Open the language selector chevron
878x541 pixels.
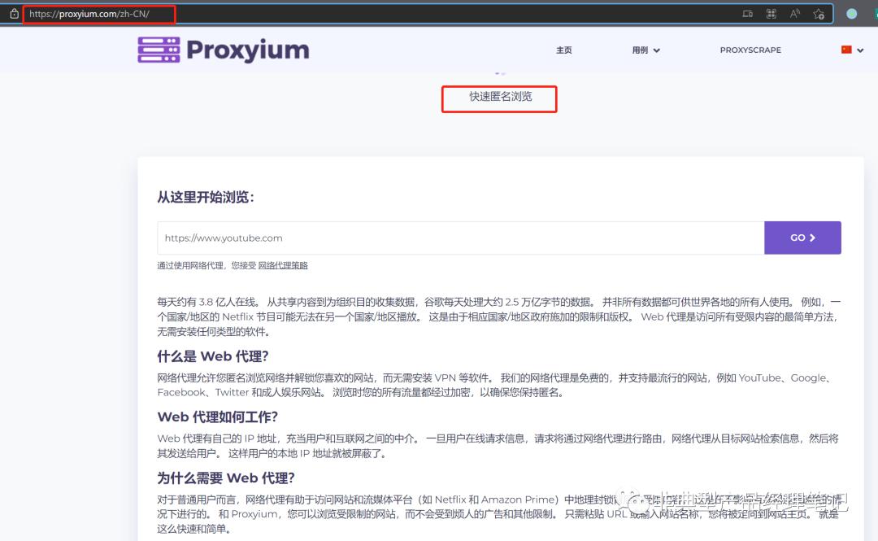point(858,50)
